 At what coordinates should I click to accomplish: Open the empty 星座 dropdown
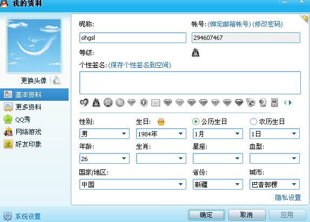coord(218,158)
